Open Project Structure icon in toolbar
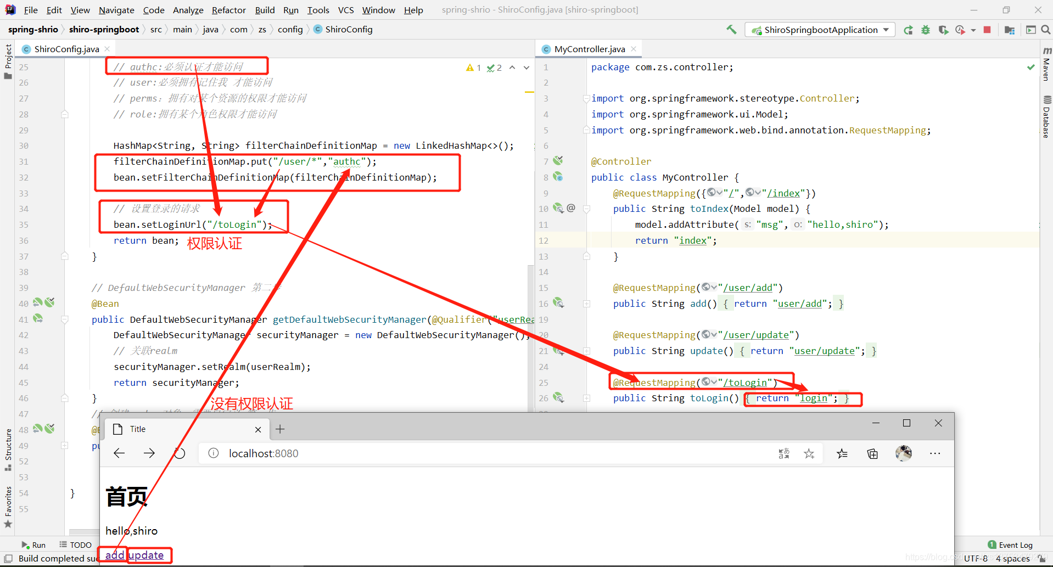Image resolution: width=1053 pixels, height=567 pixels. pyautogui.click(x=1009, y=30)
